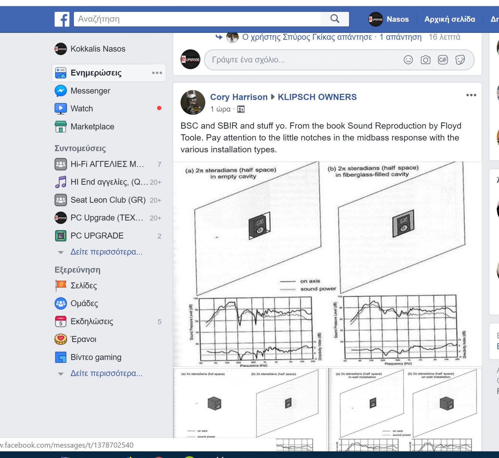Click the search magnifier button
The height and width of the screenshot is (458, 499).
[x=335, y=19]
